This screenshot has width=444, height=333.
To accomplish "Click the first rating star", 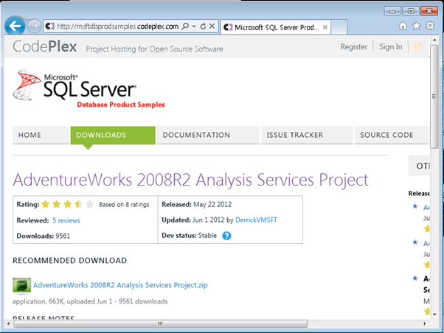I will (x=45, y=204).
